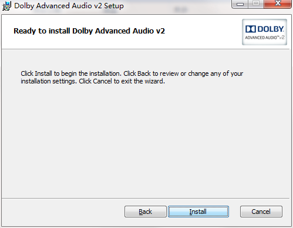
Task: Click the greyed-out maximize button
Action: 256,4
